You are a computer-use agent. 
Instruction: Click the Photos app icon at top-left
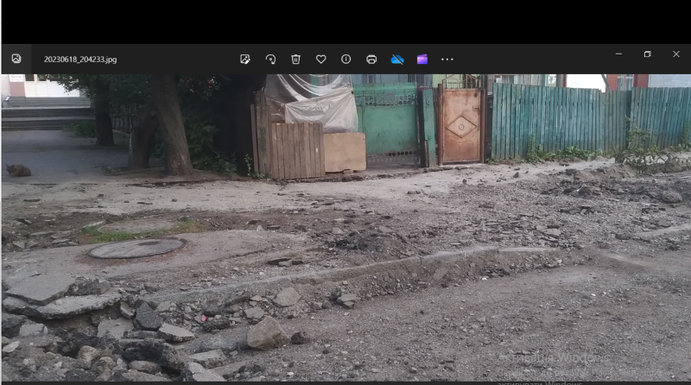(16, 59)
